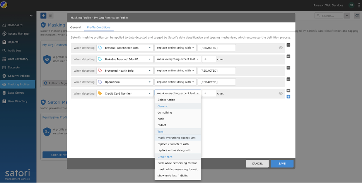Edit [REDACTED] field in Personal Identifiable Info row
This screenshot has height=183, width=362.
217,48
